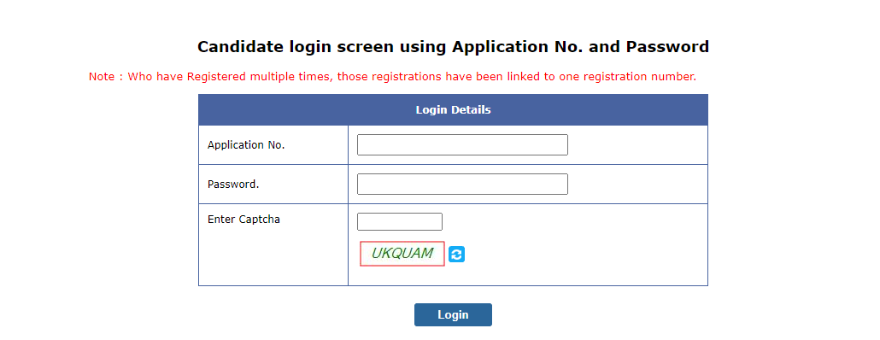This screenshot has width=880, height=340.
Task: Submit the form with the Login button
Action: coord(453,314)
